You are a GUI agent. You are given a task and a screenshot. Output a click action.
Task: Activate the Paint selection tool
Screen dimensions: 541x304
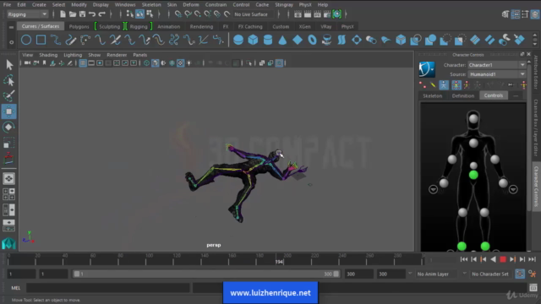(x=9, y=95)
